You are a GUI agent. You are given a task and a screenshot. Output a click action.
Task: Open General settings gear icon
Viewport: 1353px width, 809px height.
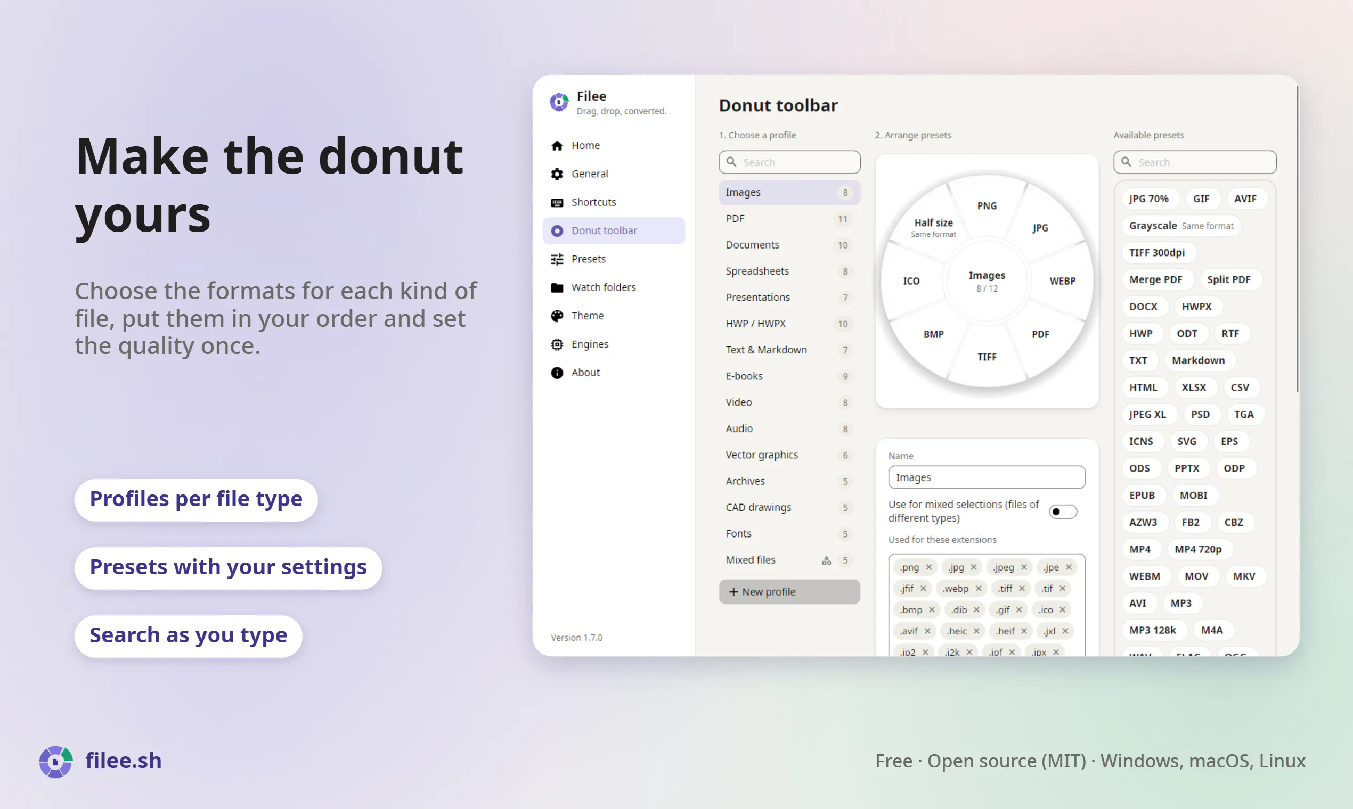tap(557, 174)
